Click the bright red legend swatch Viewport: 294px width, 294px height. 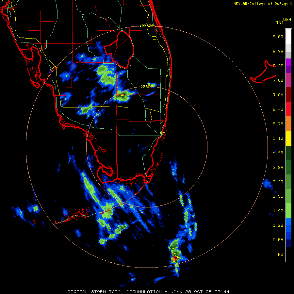(x=288, y=109)
